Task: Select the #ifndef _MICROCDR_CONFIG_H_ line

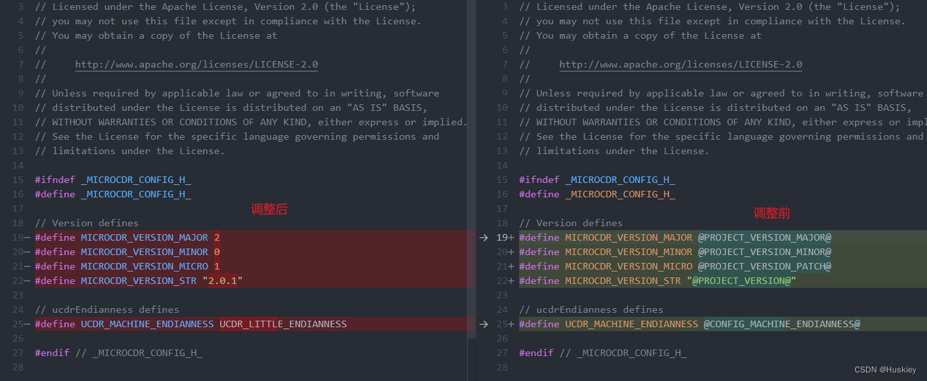Action: [112, 179]
